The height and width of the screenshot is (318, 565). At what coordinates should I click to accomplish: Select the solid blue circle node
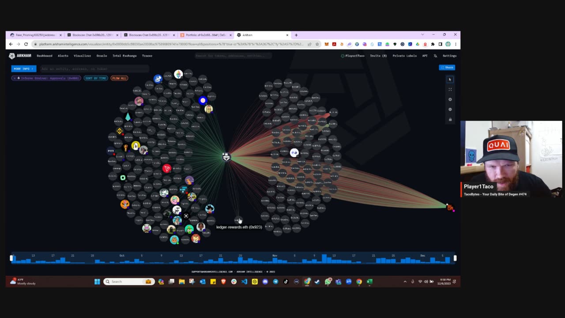[203, 101]
